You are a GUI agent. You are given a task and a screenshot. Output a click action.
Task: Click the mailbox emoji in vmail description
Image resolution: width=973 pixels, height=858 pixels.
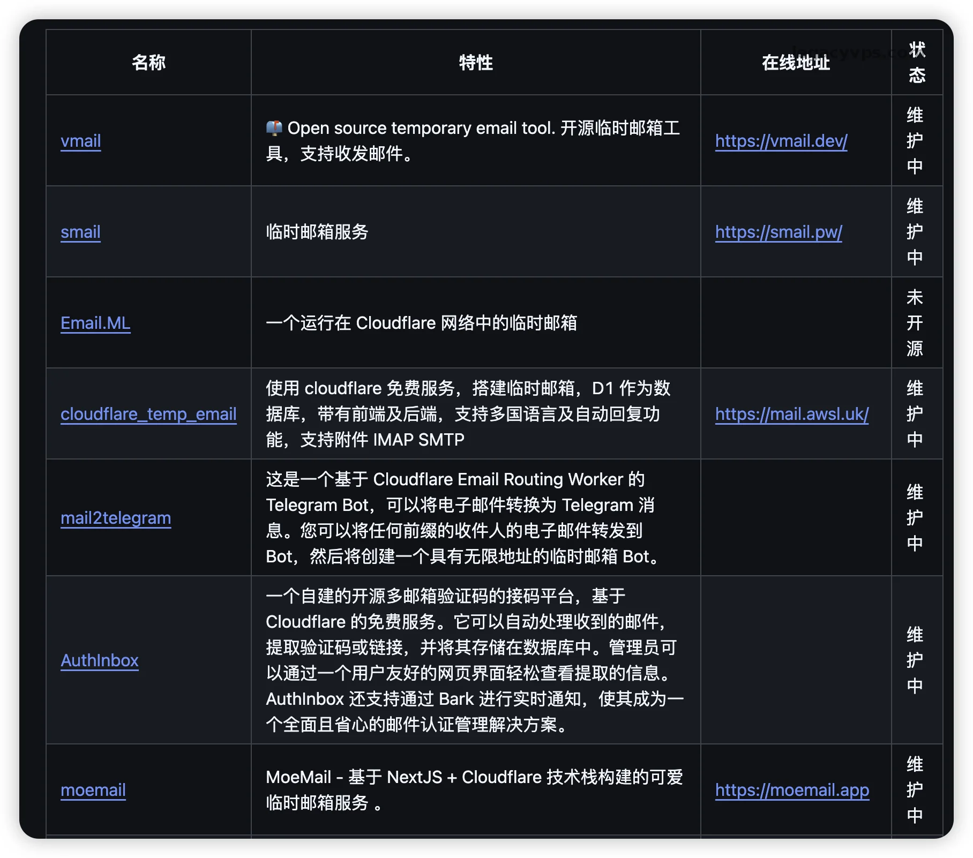pyautogui.click(x=274, y=128)
